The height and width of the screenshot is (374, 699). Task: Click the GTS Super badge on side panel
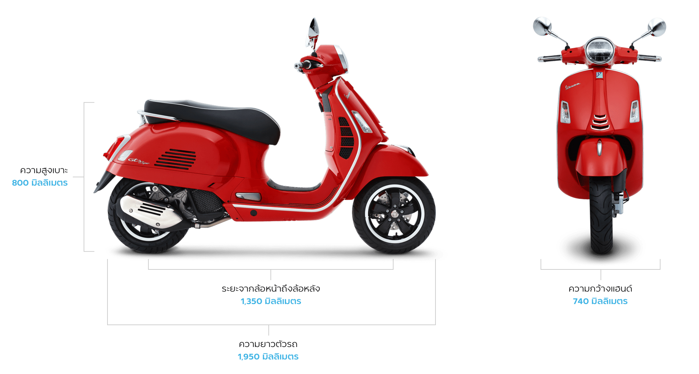(x=138, y=161)
